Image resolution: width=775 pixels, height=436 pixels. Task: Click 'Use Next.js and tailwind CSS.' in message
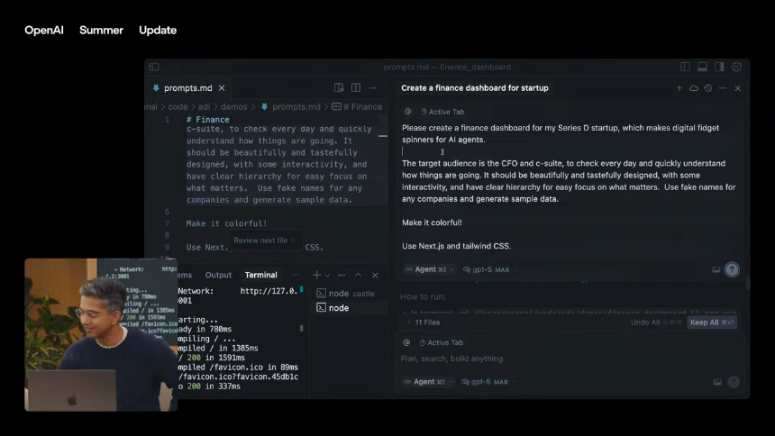click(456, 246)
